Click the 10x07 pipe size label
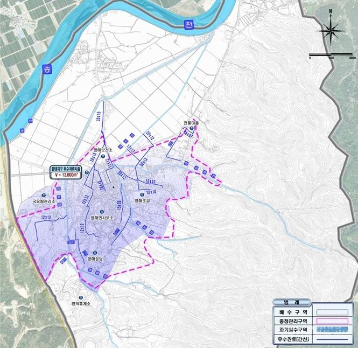 [x=150, y=180]
